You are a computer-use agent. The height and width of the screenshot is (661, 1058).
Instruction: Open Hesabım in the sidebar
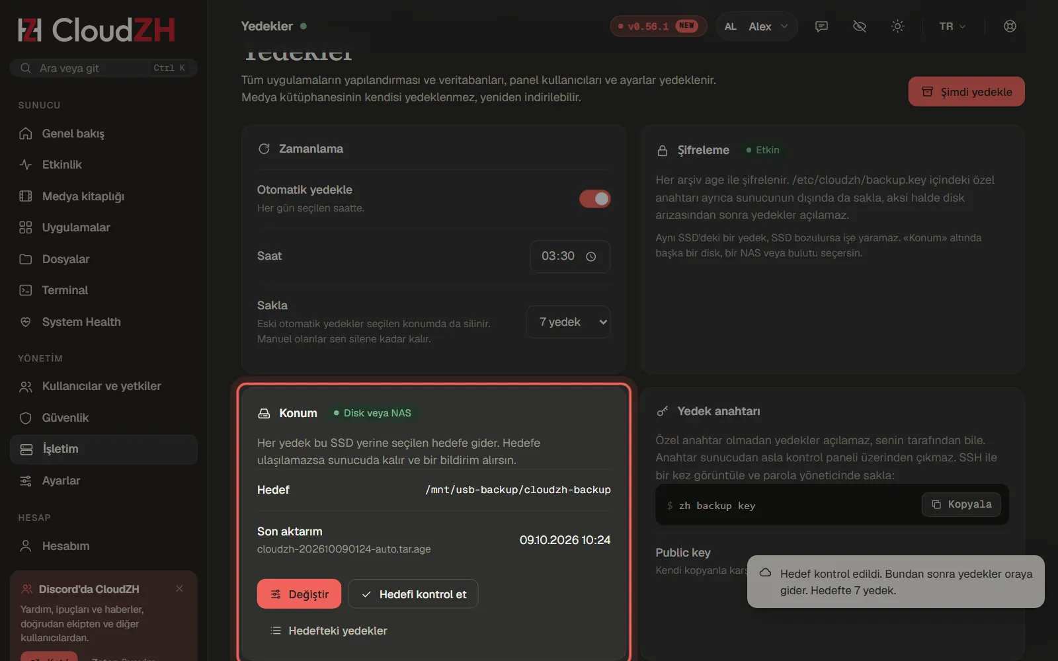(x=103, y=546)
